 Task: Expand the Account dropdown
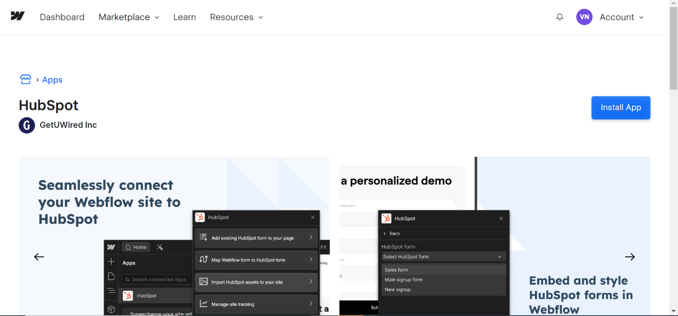pyautogui.click(x=622, y=17)
